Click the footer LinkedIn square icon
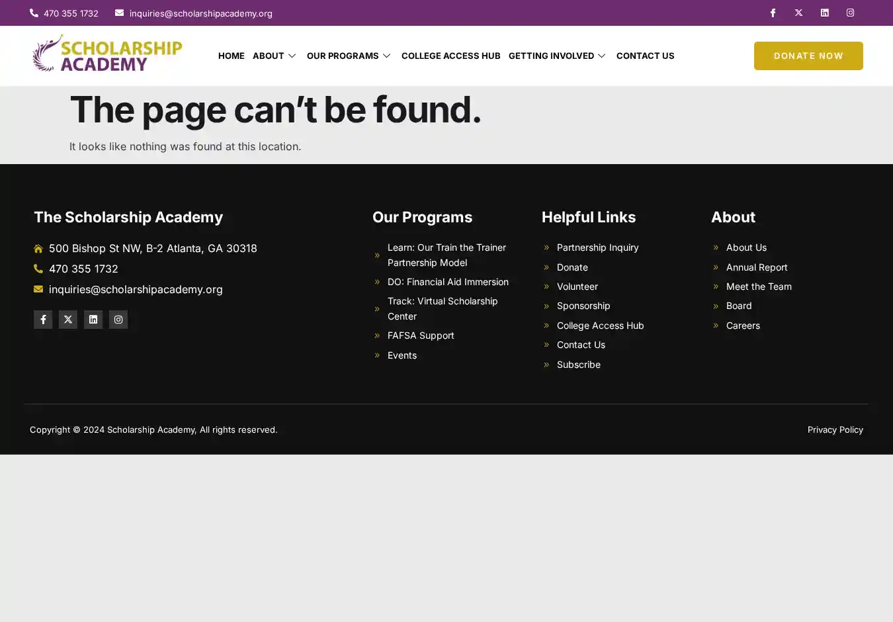The height and width of the screenshot is (622, 893). click(x=93, y=320)
